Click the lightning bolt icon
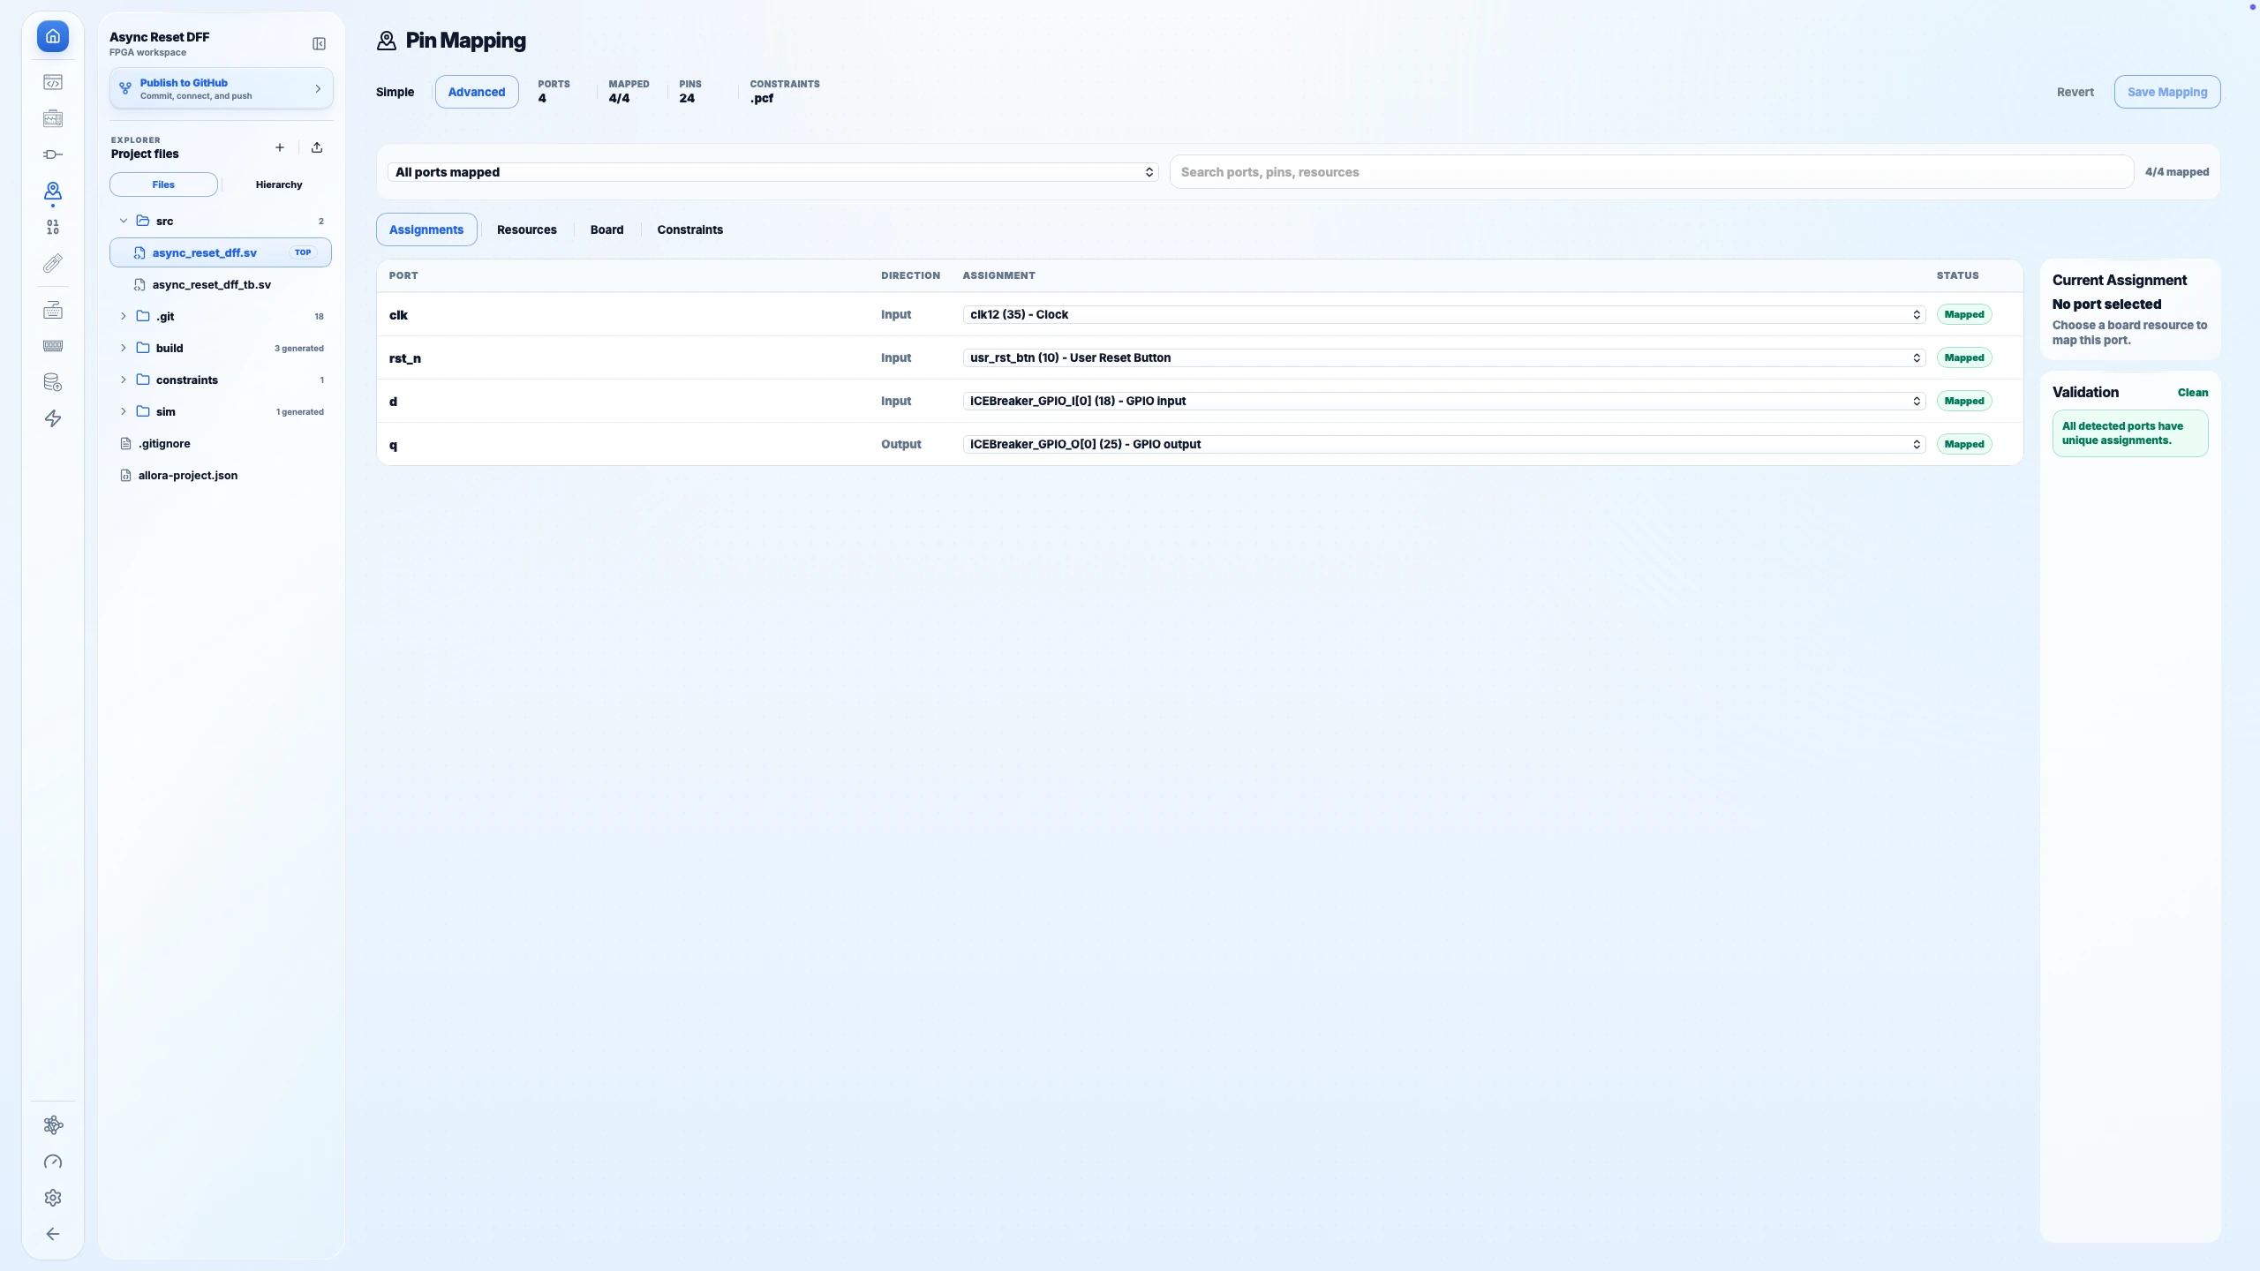The width and height of the screenshot is (2260, 1271). click(x=53, y=418)
